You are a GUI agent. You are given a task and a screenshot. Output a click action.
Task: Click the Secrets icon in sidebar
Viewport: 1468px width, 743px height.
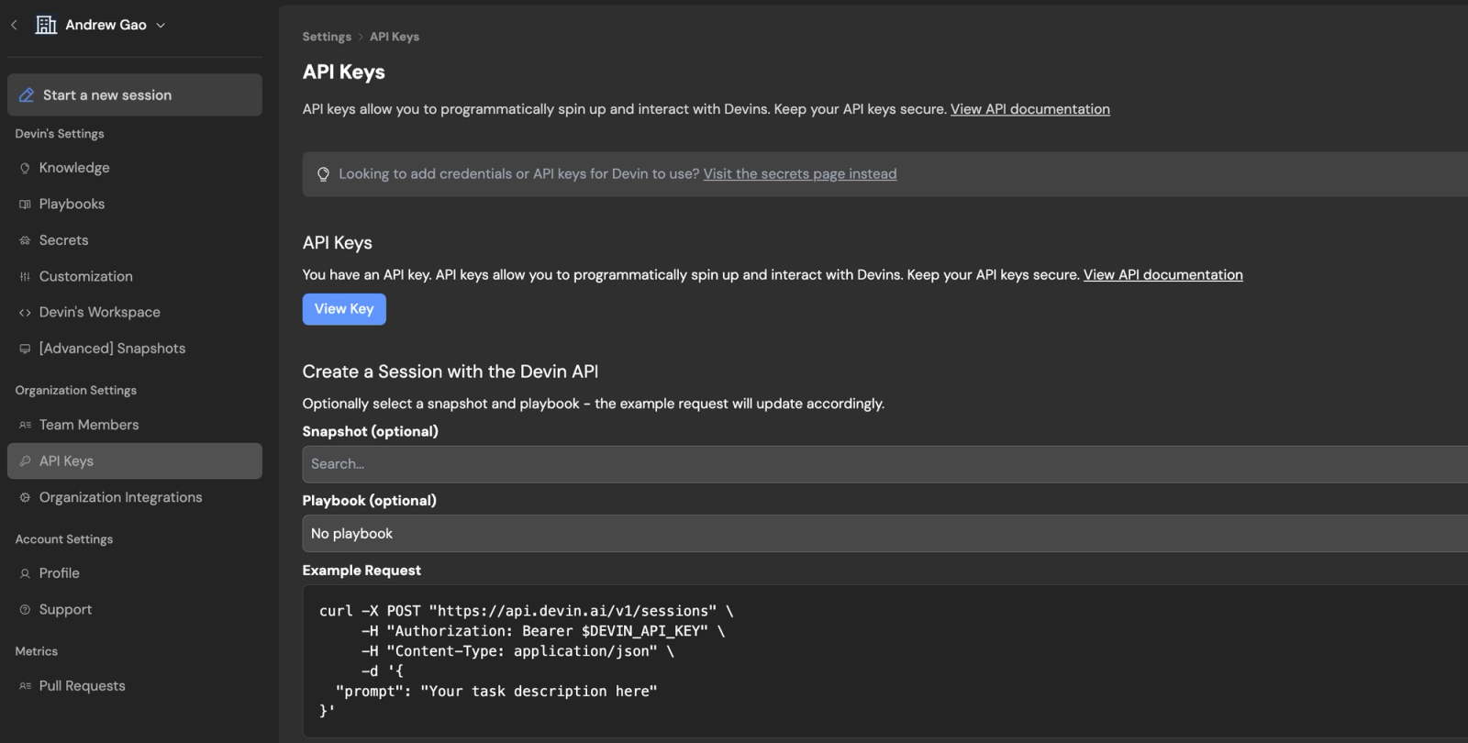coord(25,240)
